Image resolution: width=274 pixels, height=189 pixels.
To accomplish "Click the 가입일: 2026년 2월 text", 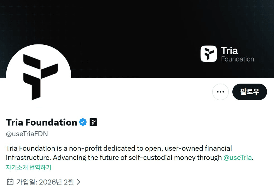I will coord(45,182).
